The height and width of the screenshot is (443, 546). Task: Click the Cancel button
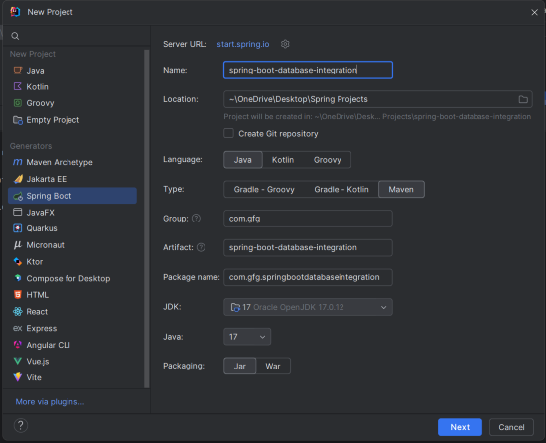pyautogui.click(x=511, y=427)
